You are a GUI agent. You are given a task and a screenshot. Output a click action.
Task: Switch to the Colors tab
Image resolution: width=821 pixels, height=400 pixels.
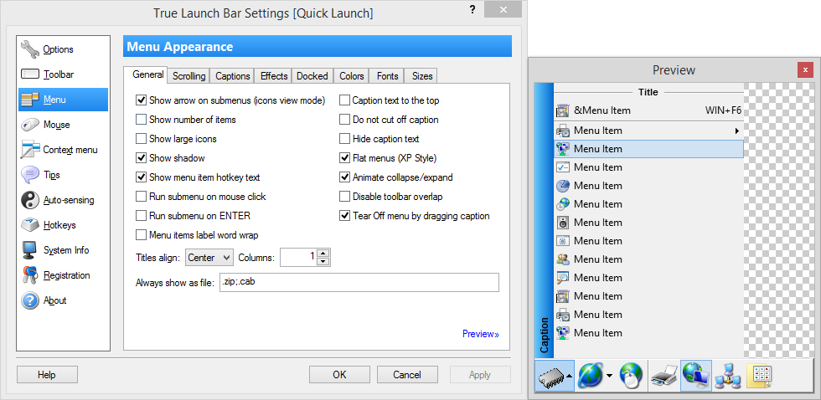(x=351, y=76)
